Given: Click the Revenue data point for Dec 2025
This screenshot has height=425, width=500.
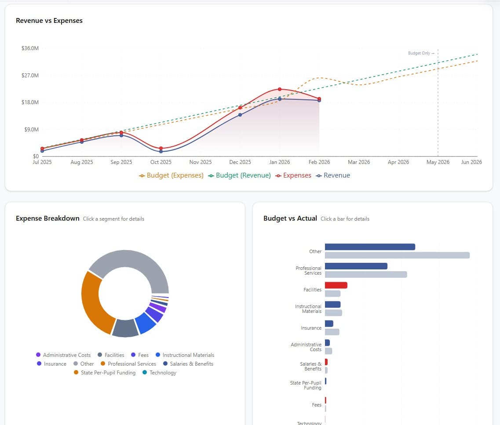Looking at the screenshot, I should (240, 115).
